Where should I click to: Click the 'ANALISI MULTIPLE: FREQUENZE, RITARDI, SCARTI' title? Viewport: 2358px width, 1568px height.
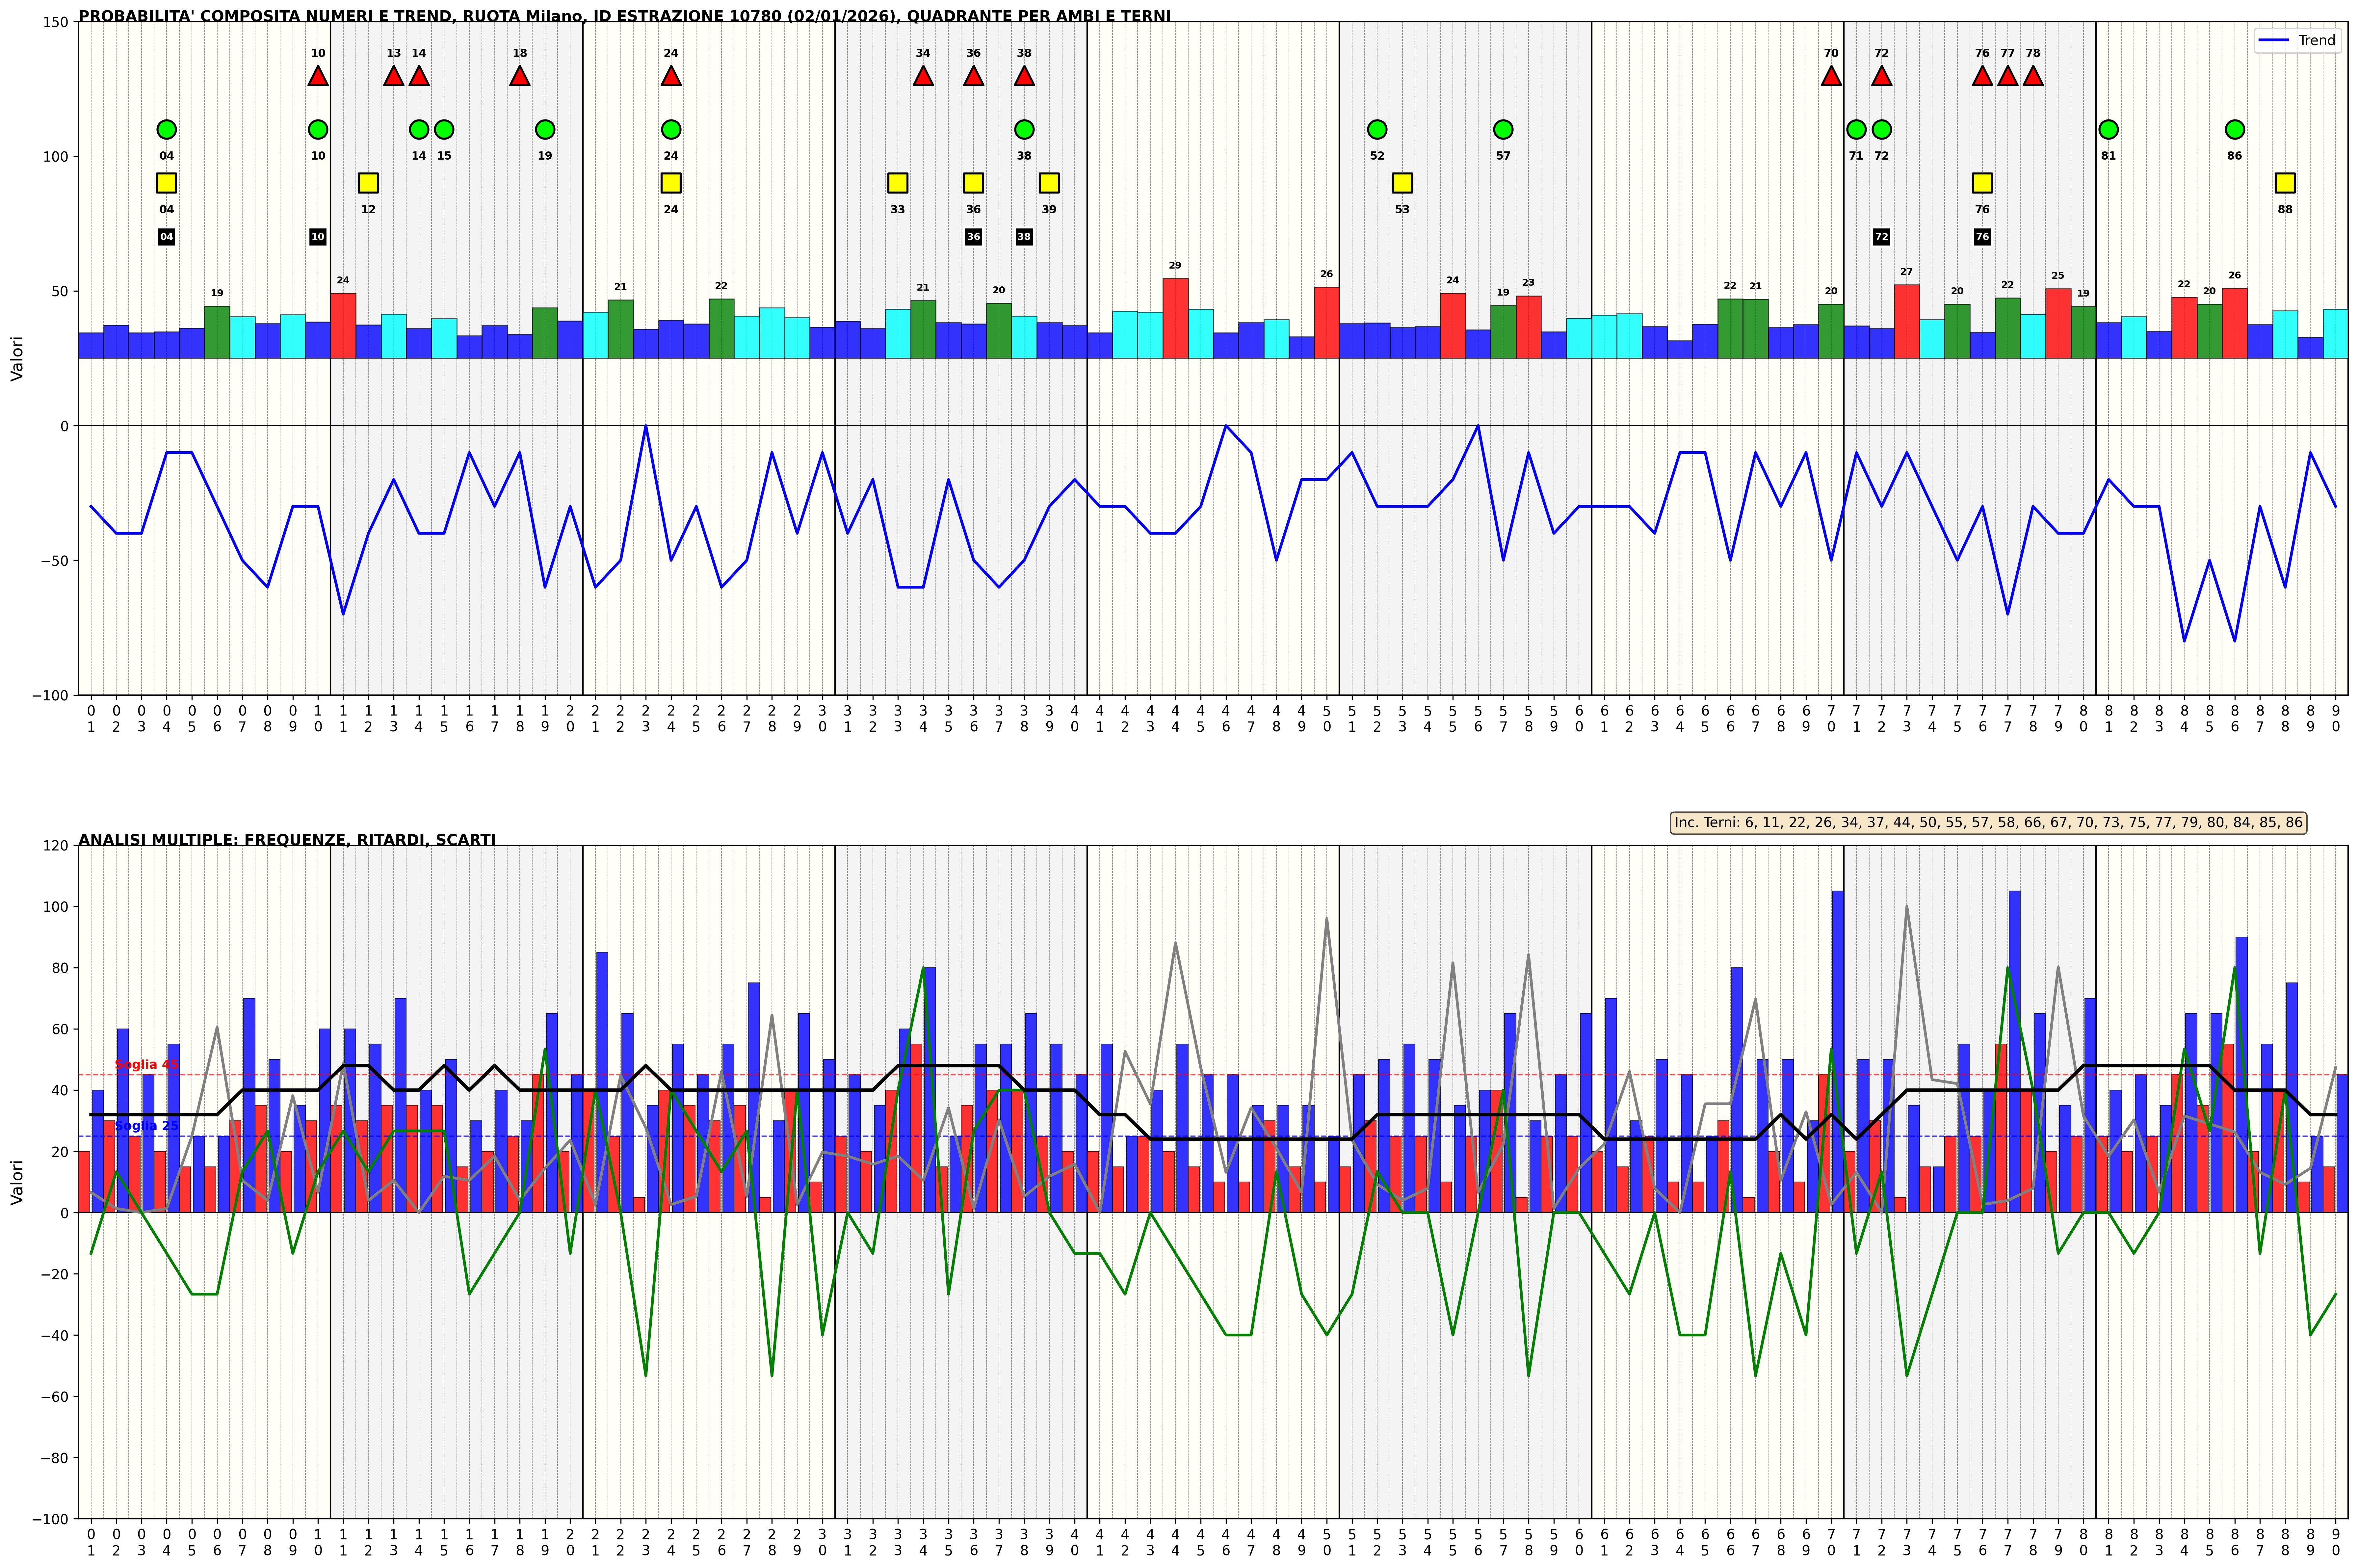287,840
